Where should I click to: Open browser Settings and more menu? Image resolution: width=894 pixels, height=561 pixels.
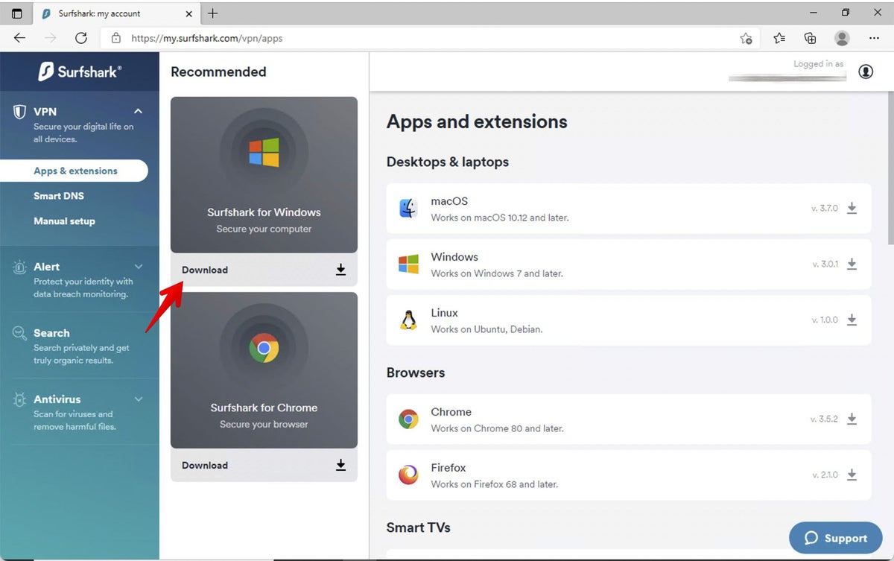pos(875,38)
